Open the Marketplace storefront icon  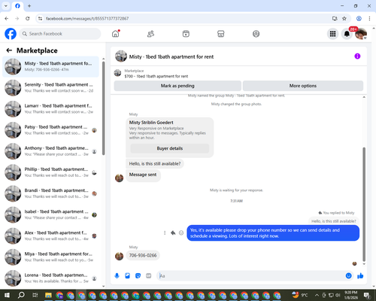point(221,34)
